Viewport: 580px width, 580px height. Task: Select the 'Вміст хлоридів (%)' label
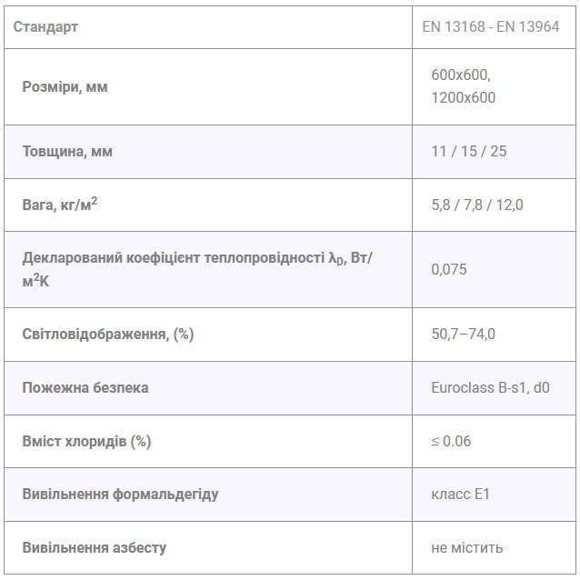pyautogui.click(x=86, y=441)
